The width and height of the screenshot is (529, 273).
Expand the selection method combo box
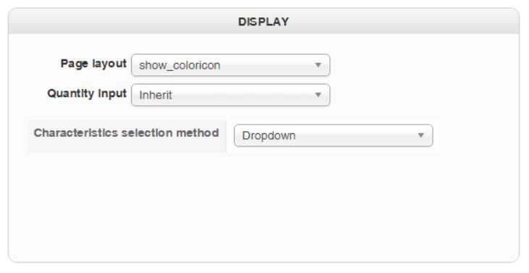(333, 135)
